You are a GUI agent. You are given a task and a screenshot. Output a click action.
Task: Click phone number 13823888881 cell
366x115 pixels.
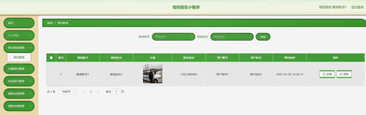[x=189, y=74]
